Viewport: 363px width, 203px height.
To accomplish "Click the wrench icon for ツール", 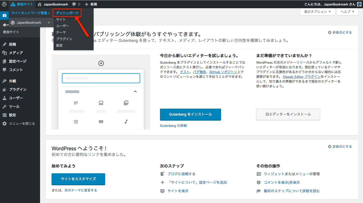I will [x=5, y=107].
